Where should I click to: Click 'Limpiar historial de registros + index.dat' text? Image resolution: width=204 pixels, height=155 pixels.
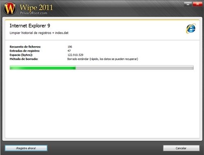39,33
